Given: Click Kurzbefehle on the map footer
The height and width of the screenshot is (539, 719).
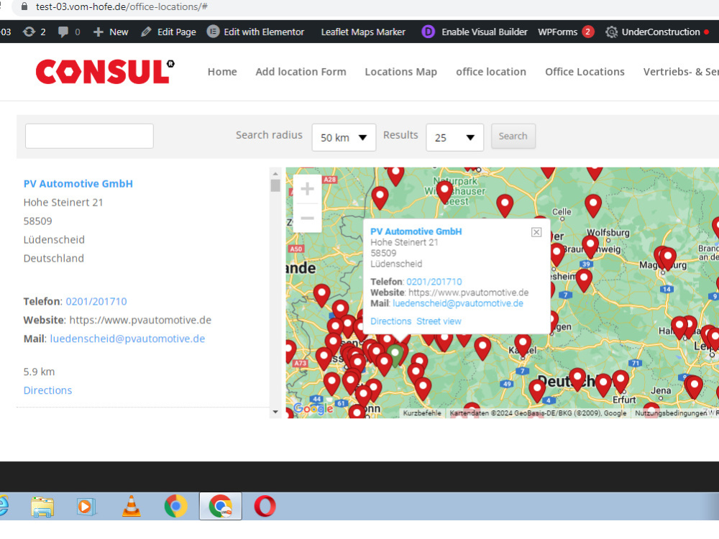Looking at the screenshot, I should 422,413.
